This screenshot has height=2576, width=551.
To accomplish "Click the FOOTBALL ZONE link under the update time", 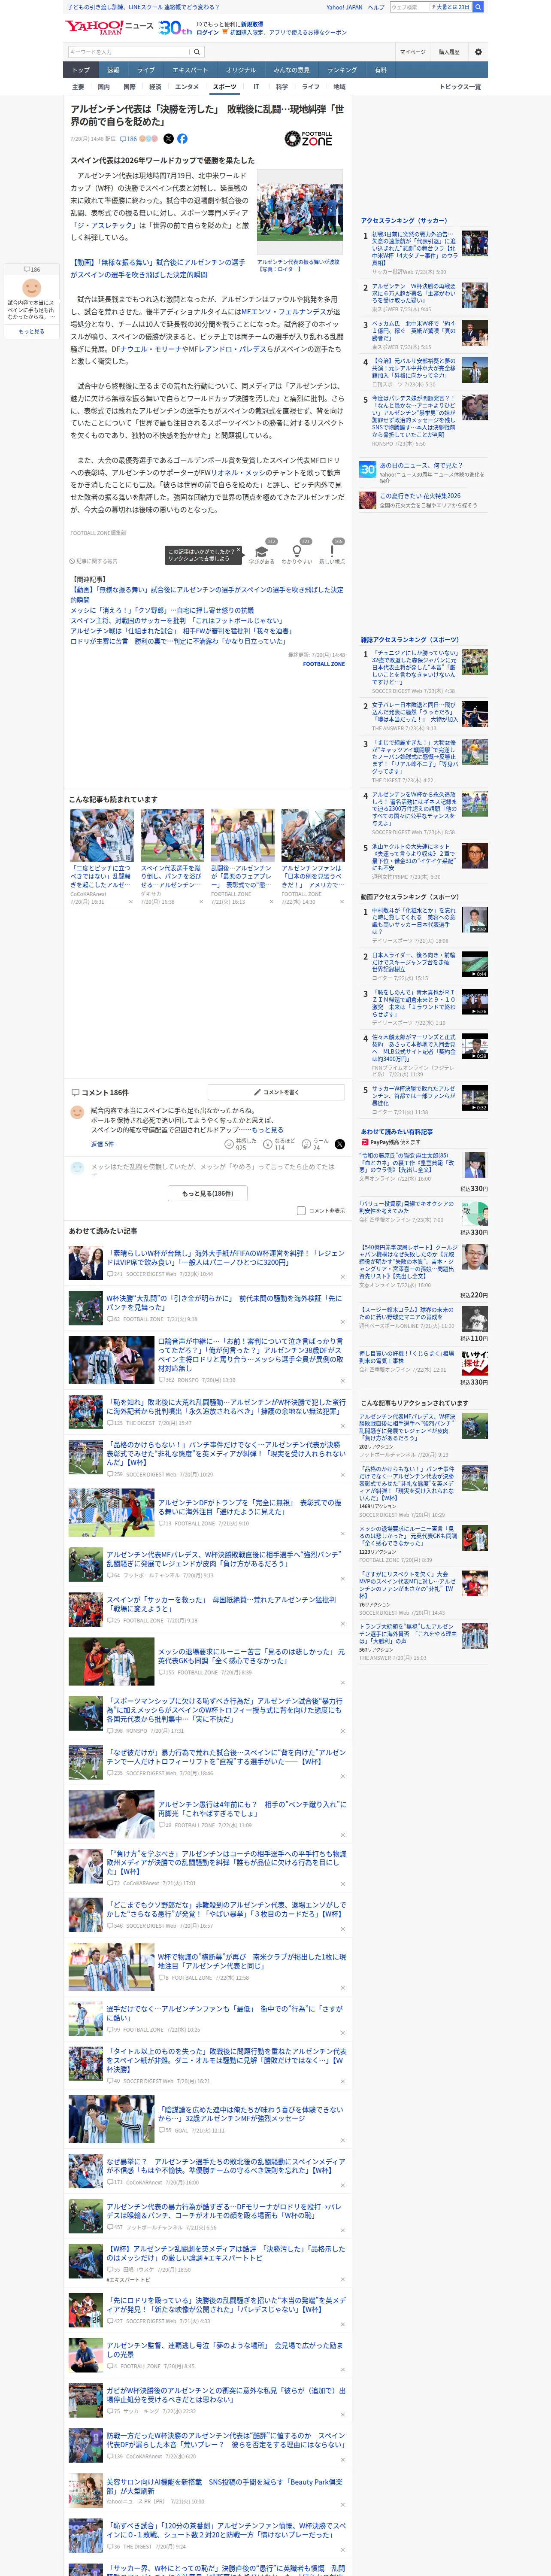I will pos(324,664).
